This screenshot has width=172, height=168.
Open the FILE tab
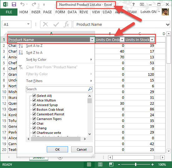[x=9, y=12]
